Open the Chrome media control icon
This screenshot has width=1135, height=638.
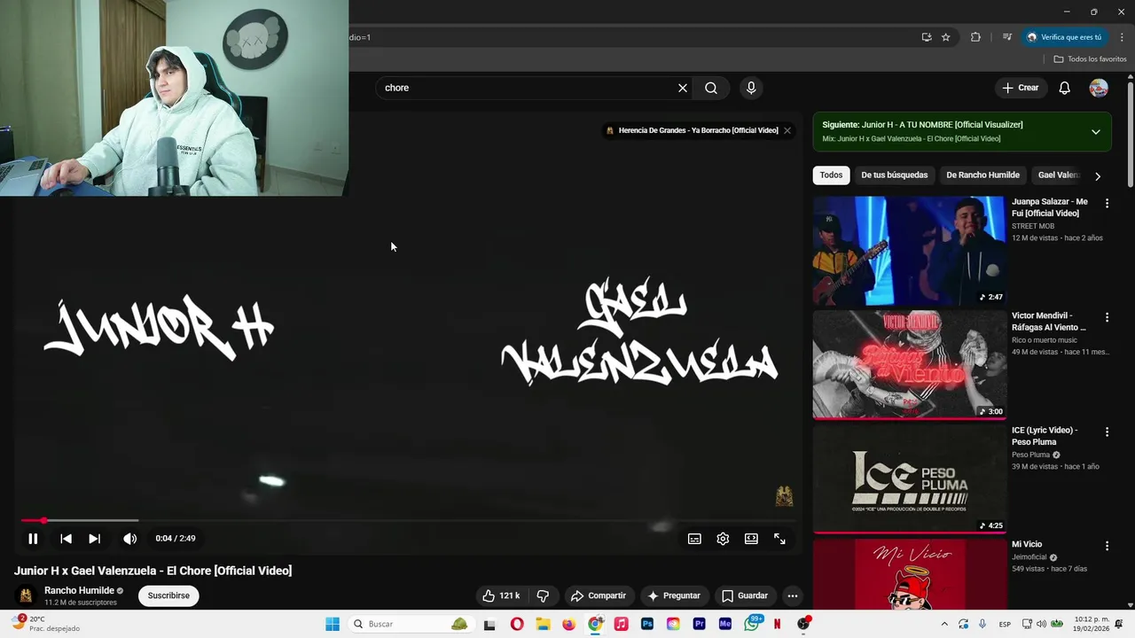point(1007,37)
